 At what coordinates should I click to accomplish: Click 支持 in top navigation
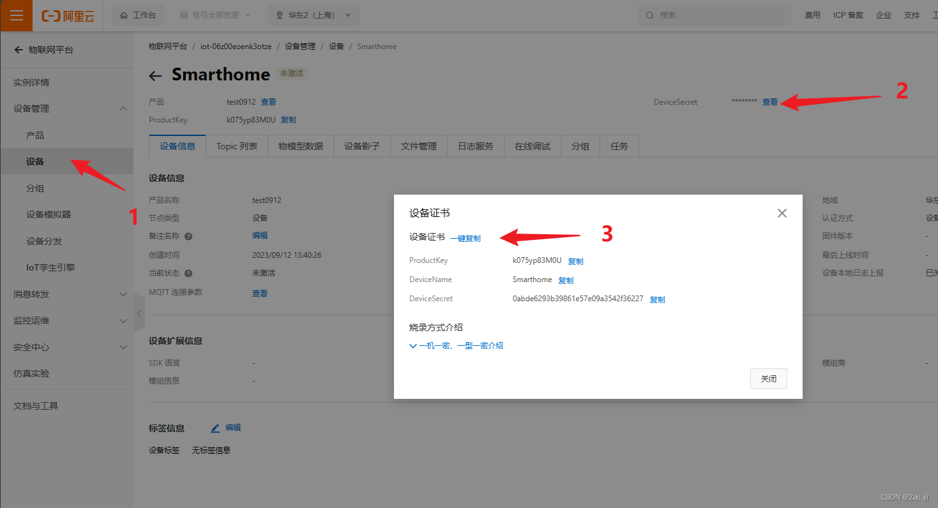pyautogui.click(x=912, y=15)
